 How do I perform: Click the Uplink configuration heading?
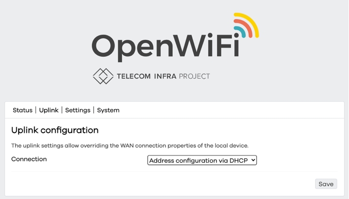coord(55,131)
